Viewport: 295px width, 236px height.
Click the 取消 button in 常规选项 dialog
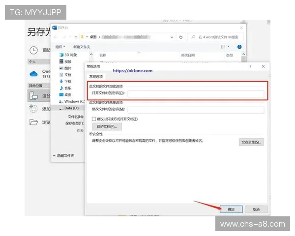tap(256, 209)
